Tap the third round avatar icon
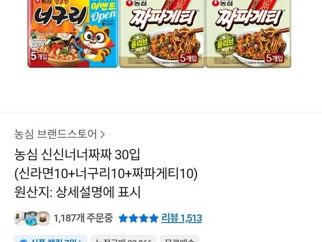The width and height of the screenshot is (322, 242). coord(43,218)
